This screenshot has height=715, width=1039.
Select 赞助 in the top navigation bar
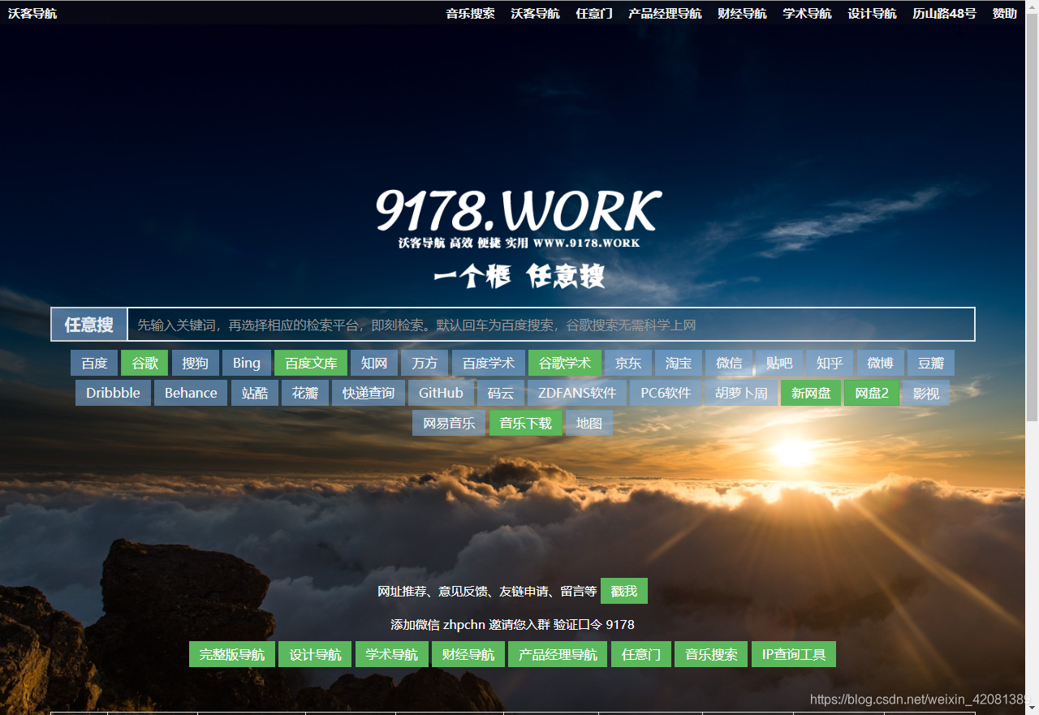(1005, 13)
